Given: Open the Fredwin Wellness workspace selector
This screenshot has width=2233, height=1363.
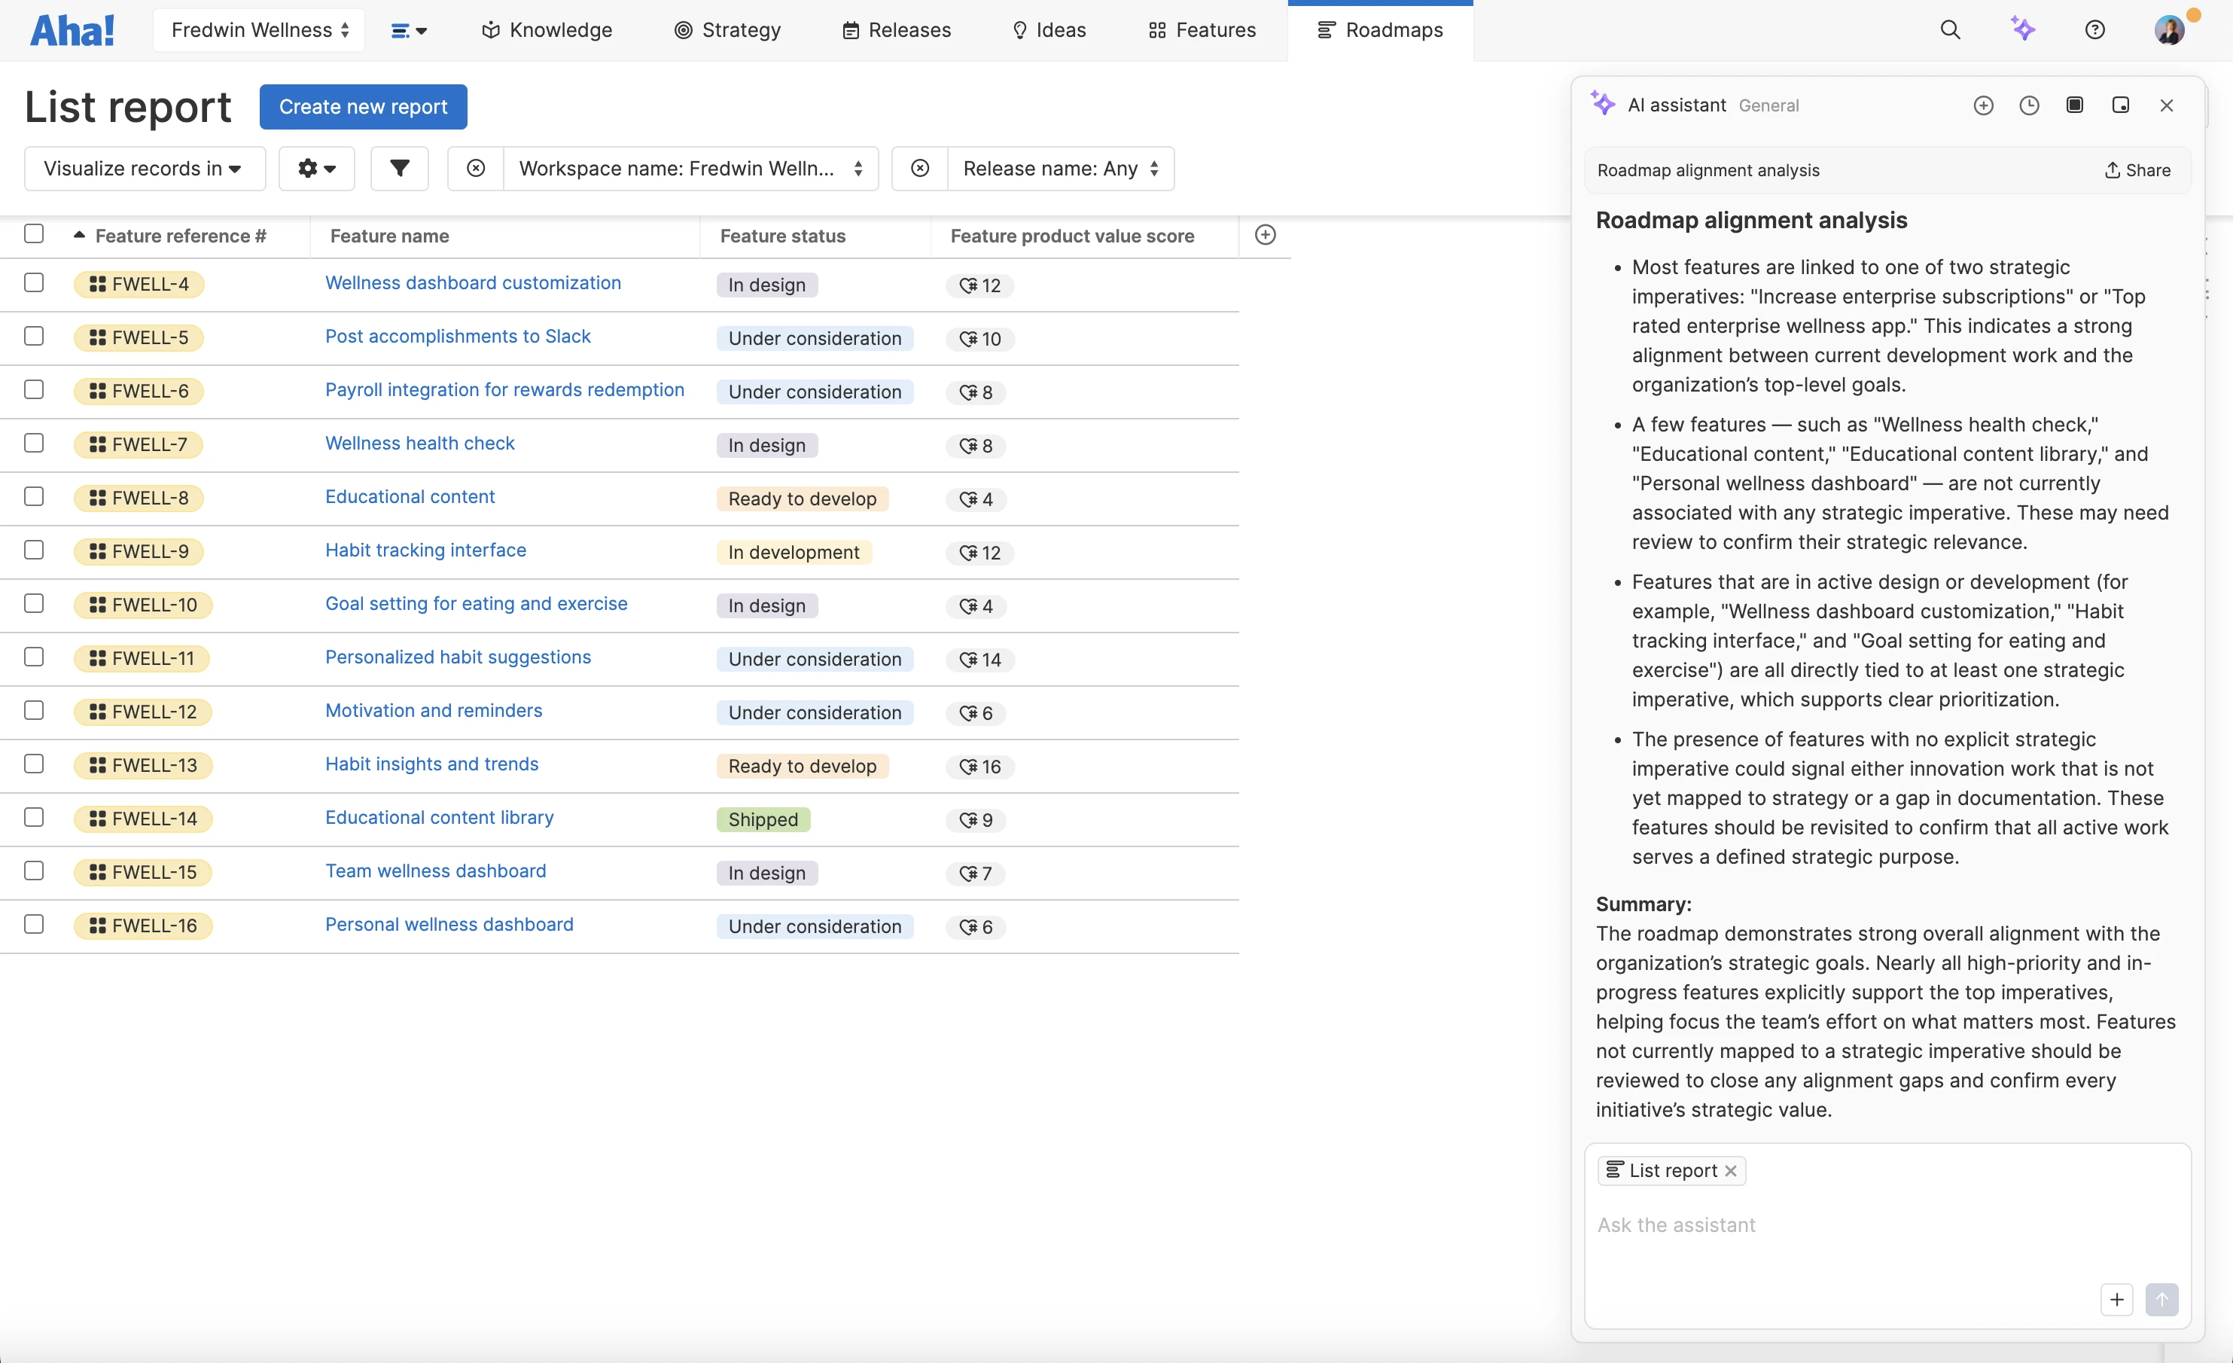Looking at the screenshot, I should pyautogui.click(x=258, y=29).
